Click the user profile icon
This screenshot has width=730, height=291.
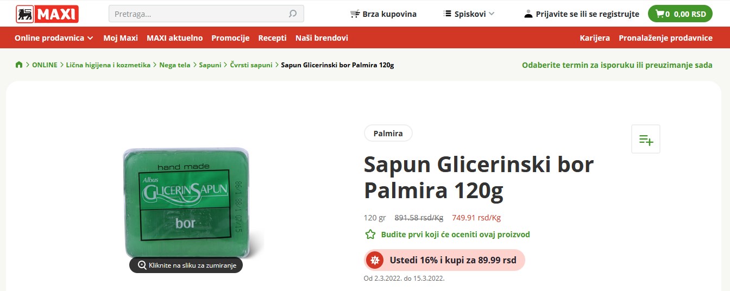tap(528, 14)
